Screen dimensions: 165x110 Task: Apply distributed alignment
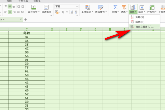point(23,12)
